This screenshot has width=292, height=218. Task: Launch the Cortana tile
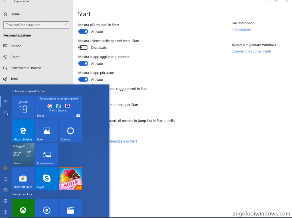(x=70, y=131)
